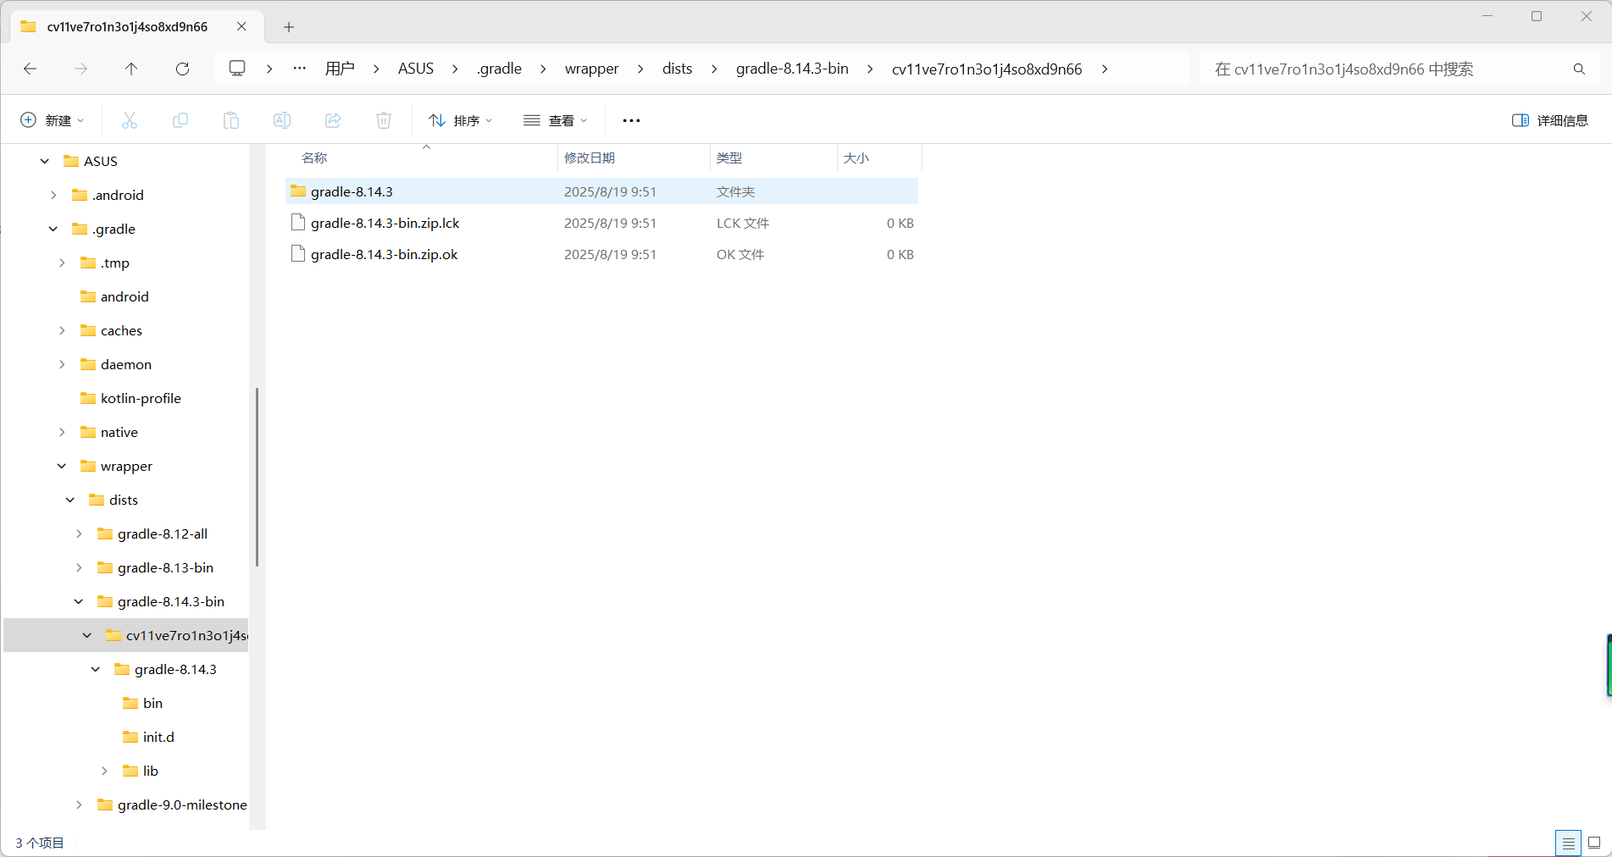
Task: Close the cv11ve7ro1n3o1j4so8xd9n66 tab
Action: [x=242, y=27]
